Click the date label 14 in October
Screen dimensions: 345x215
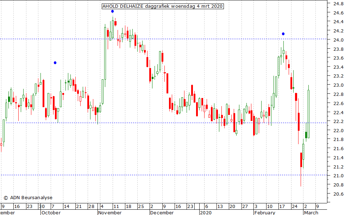67,207
